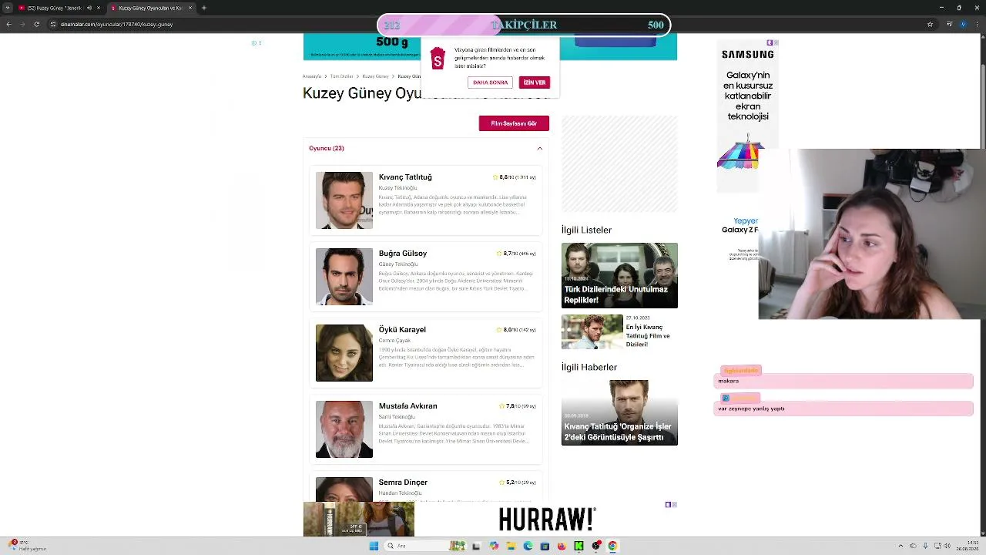The height and width of the screenshot is (555, 986).
Task: Open the weather widget on taskbar
Action: click(27, 546)
